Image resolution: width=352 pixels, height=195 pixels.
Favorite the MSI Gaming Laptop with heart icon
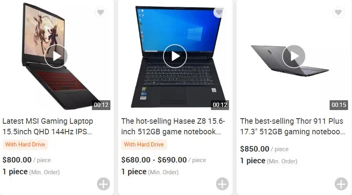(100, 12)
